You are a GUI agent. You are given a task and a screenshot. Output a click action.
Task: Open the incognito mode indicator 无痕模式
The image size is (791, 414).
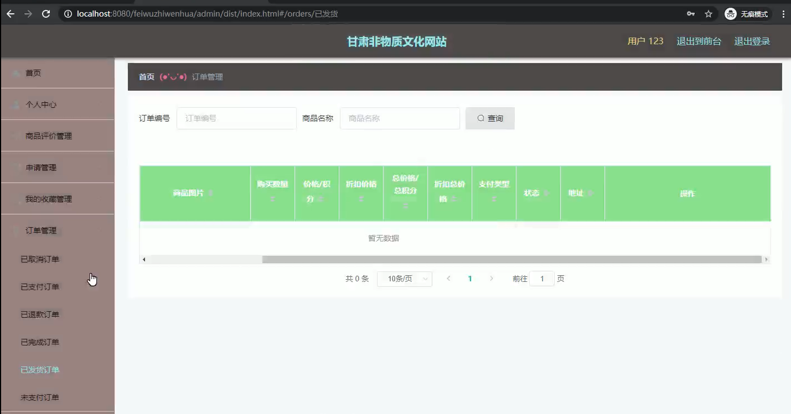click(x=747, y=14)
